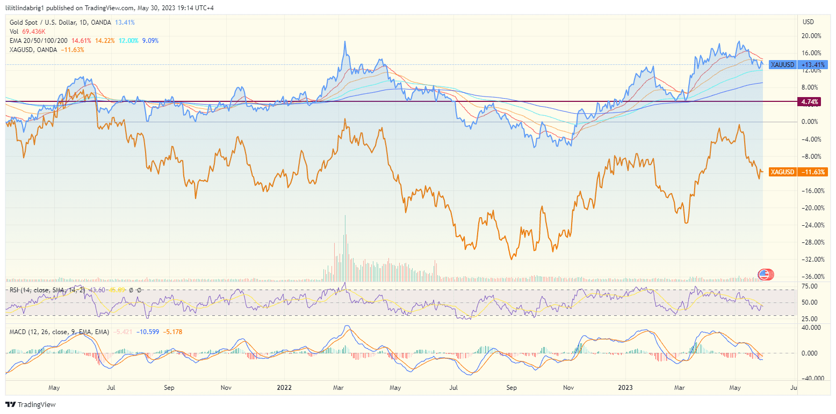Select the US-flag coin emoji sticker on chart
This screenshot has width=836, height=414.
[x=765, y=275]
